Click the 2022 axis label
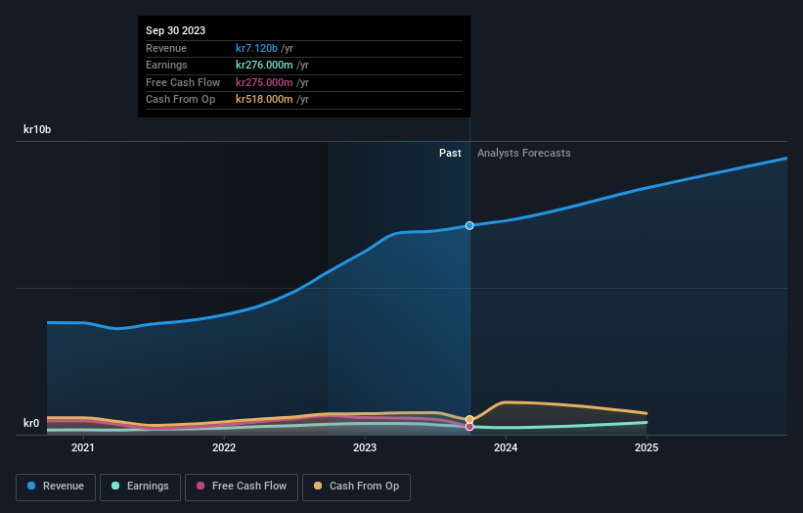 tap(224, 447)
